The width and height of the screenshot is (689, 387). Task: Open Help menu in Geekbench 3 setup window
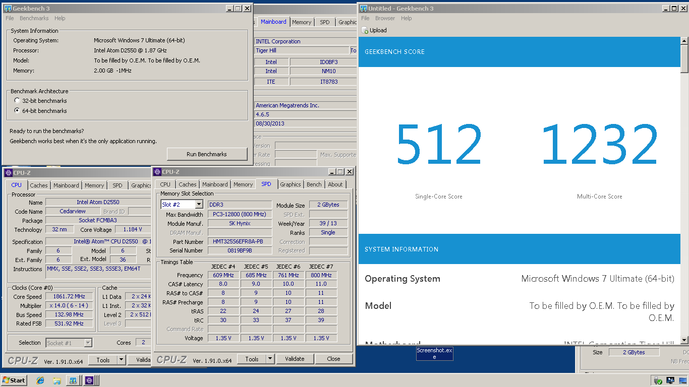60,18
